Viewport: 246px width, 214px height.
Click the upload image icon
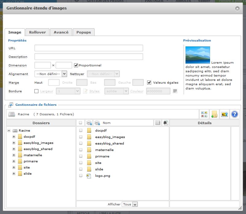tap(225, 114)
